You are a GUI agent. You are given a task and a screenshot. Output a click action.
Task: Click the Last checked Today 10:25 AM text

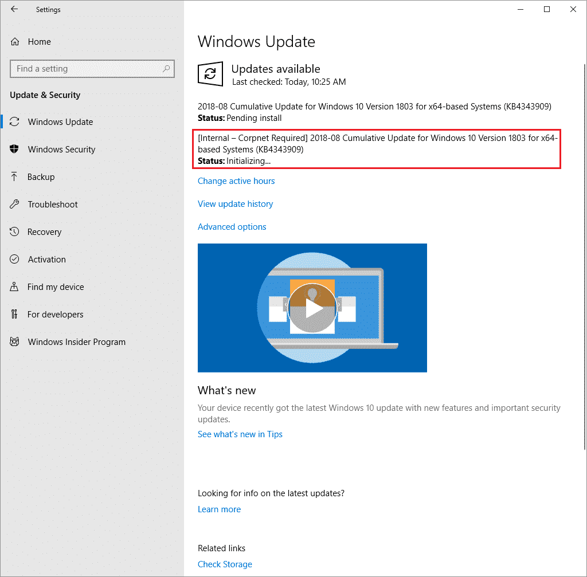pos(289,82)
